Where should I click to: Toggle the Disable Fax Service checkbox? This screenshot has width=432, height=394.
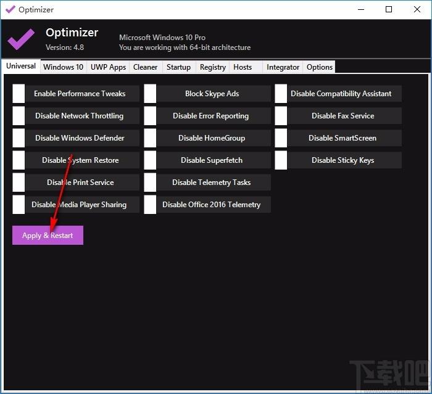click(x=281, y=116)
